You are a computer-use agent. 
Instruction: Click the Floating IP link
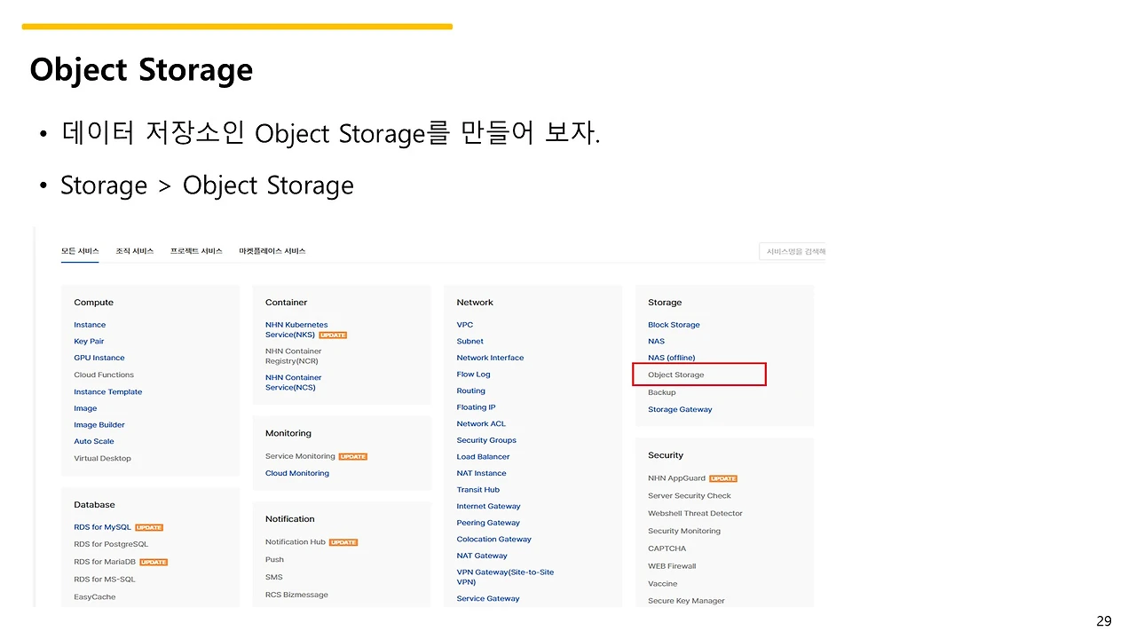tap(476, 407)
